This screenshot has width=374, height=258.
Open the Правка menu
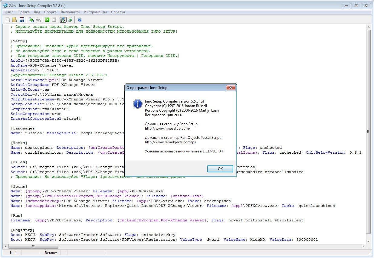24,12
